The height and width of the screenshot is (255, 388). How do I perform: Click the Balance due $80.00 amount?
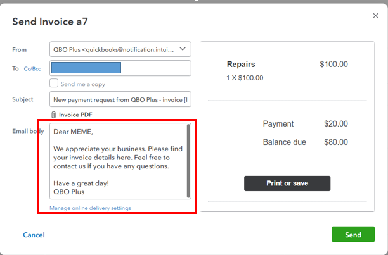tap(336, 142)
